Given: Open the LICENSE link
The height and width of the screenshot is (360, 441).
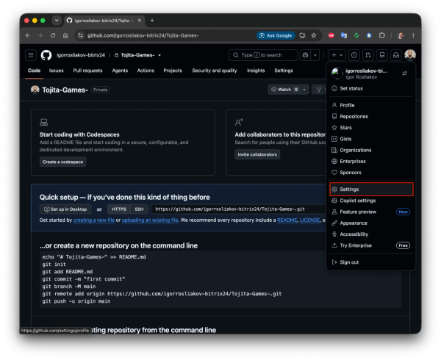Looking at the screenshot, I should point(309,220).
